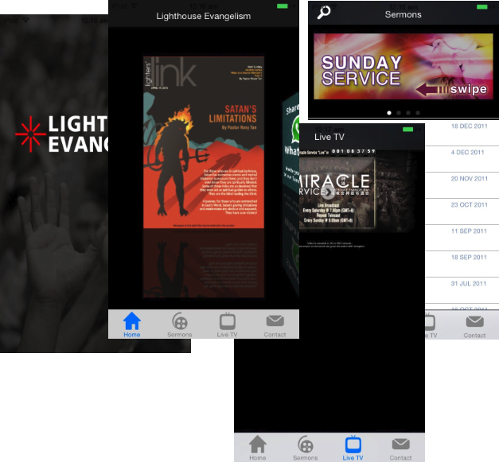
Task: Tap the Lighthouse Evangelism star logo
Action: [29, 134]
